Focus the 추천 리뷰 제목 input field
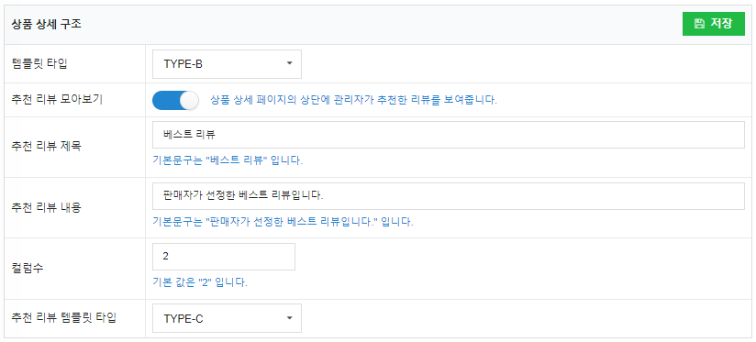The image size is (756, 342). coord(449,135)
